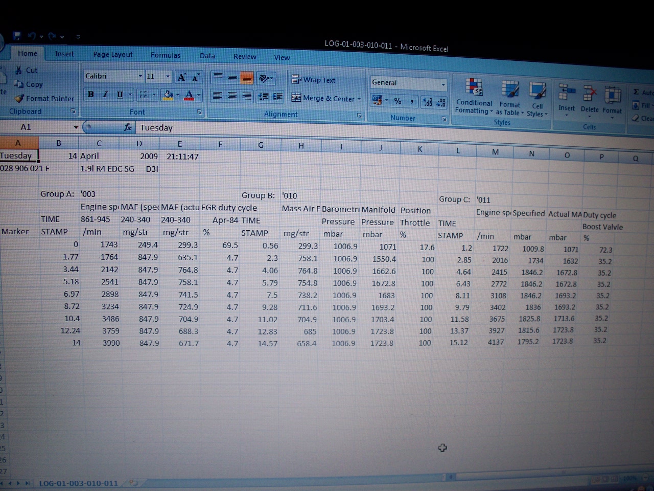This screenshot has height=491, width=654.
Task: Select the LOG-01-003-010-011 sheet tab
Action: [x=78, y=483]
